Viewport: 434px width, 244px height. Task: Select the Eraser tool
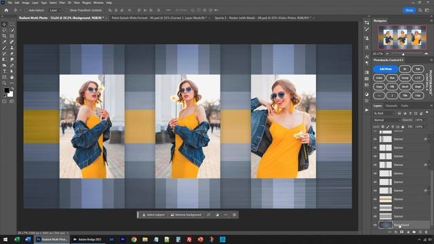coord(12,54)
